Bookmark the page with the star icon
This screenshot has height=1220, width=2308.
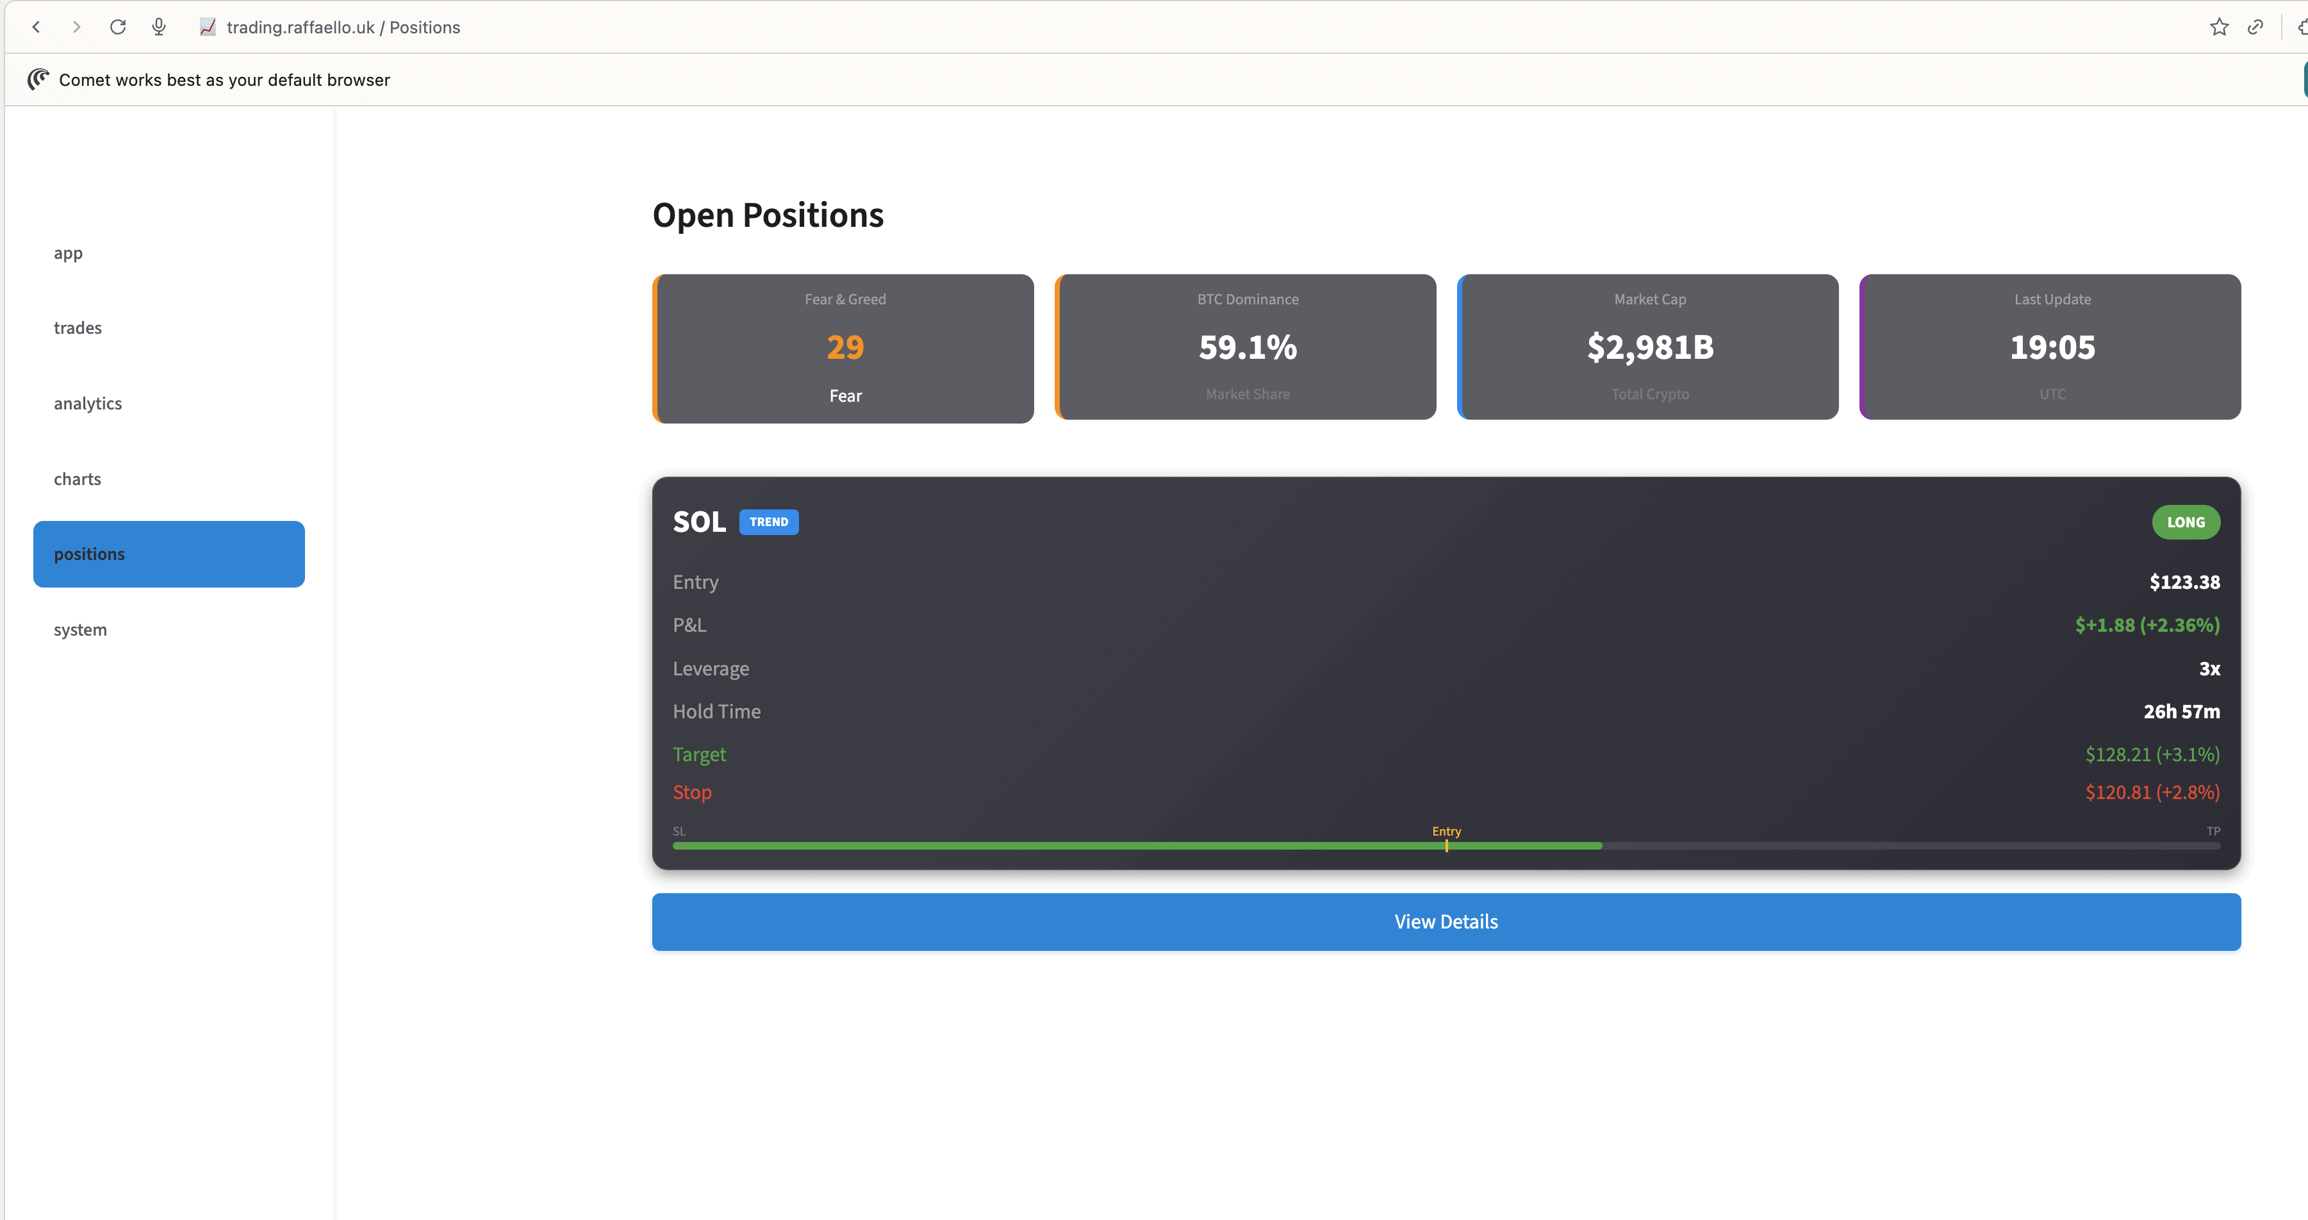tap(2218, 27)
